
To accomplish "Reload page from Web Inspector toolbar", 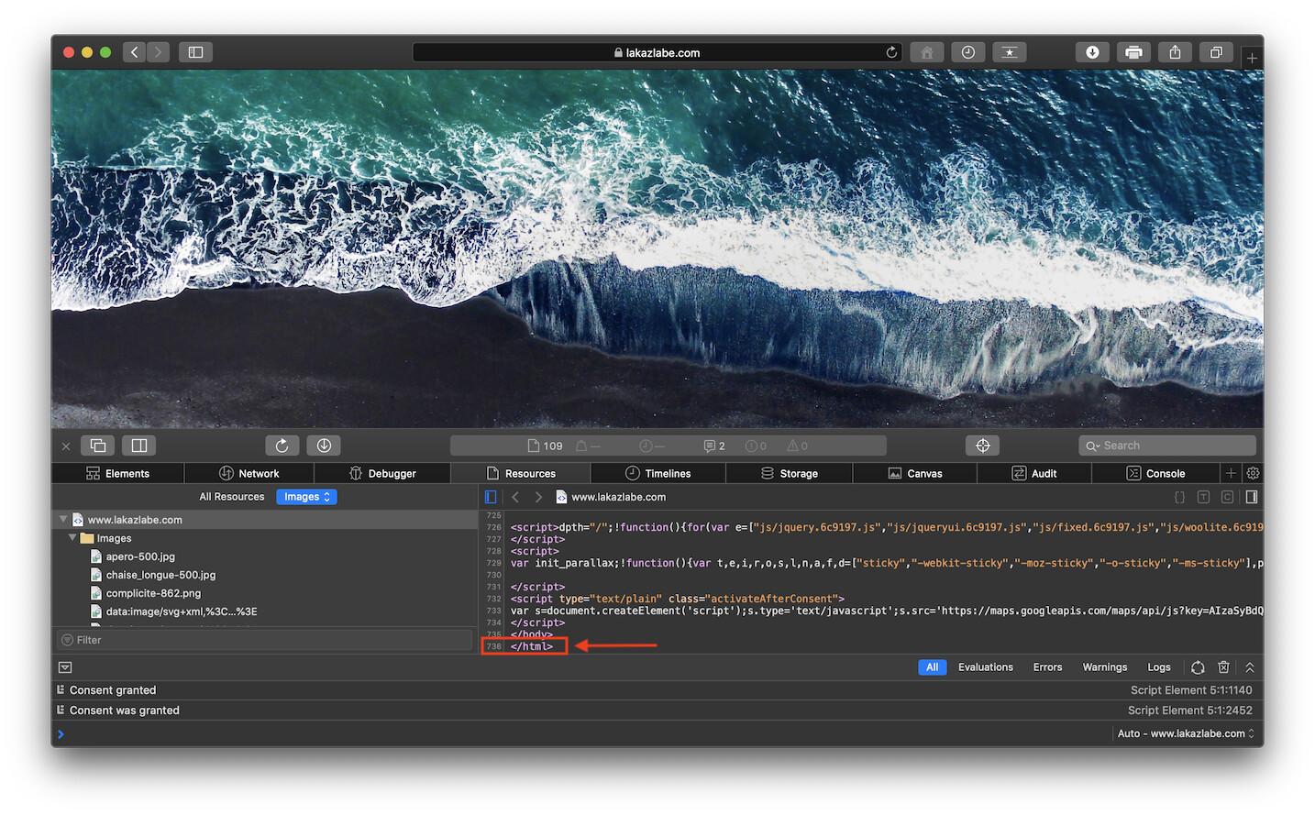I will (x=282, y=446).
